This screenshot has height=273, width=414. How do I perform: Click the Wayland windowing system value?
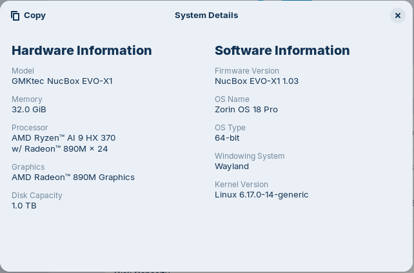(x=232, y=167)
